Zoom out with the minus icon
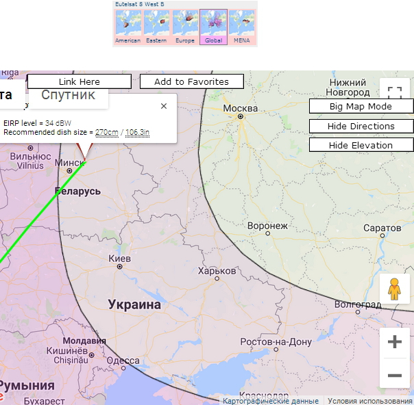Screen dimensions: 414x405 (x=395, y=375)
